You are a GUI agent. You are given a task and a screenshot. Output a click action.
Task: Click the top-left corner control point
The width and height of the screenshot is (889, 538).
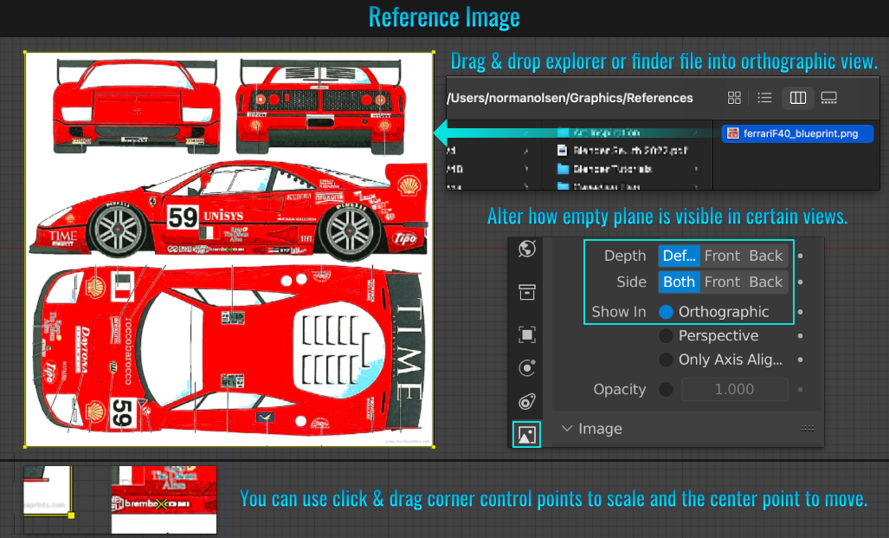tap(25, 52)
